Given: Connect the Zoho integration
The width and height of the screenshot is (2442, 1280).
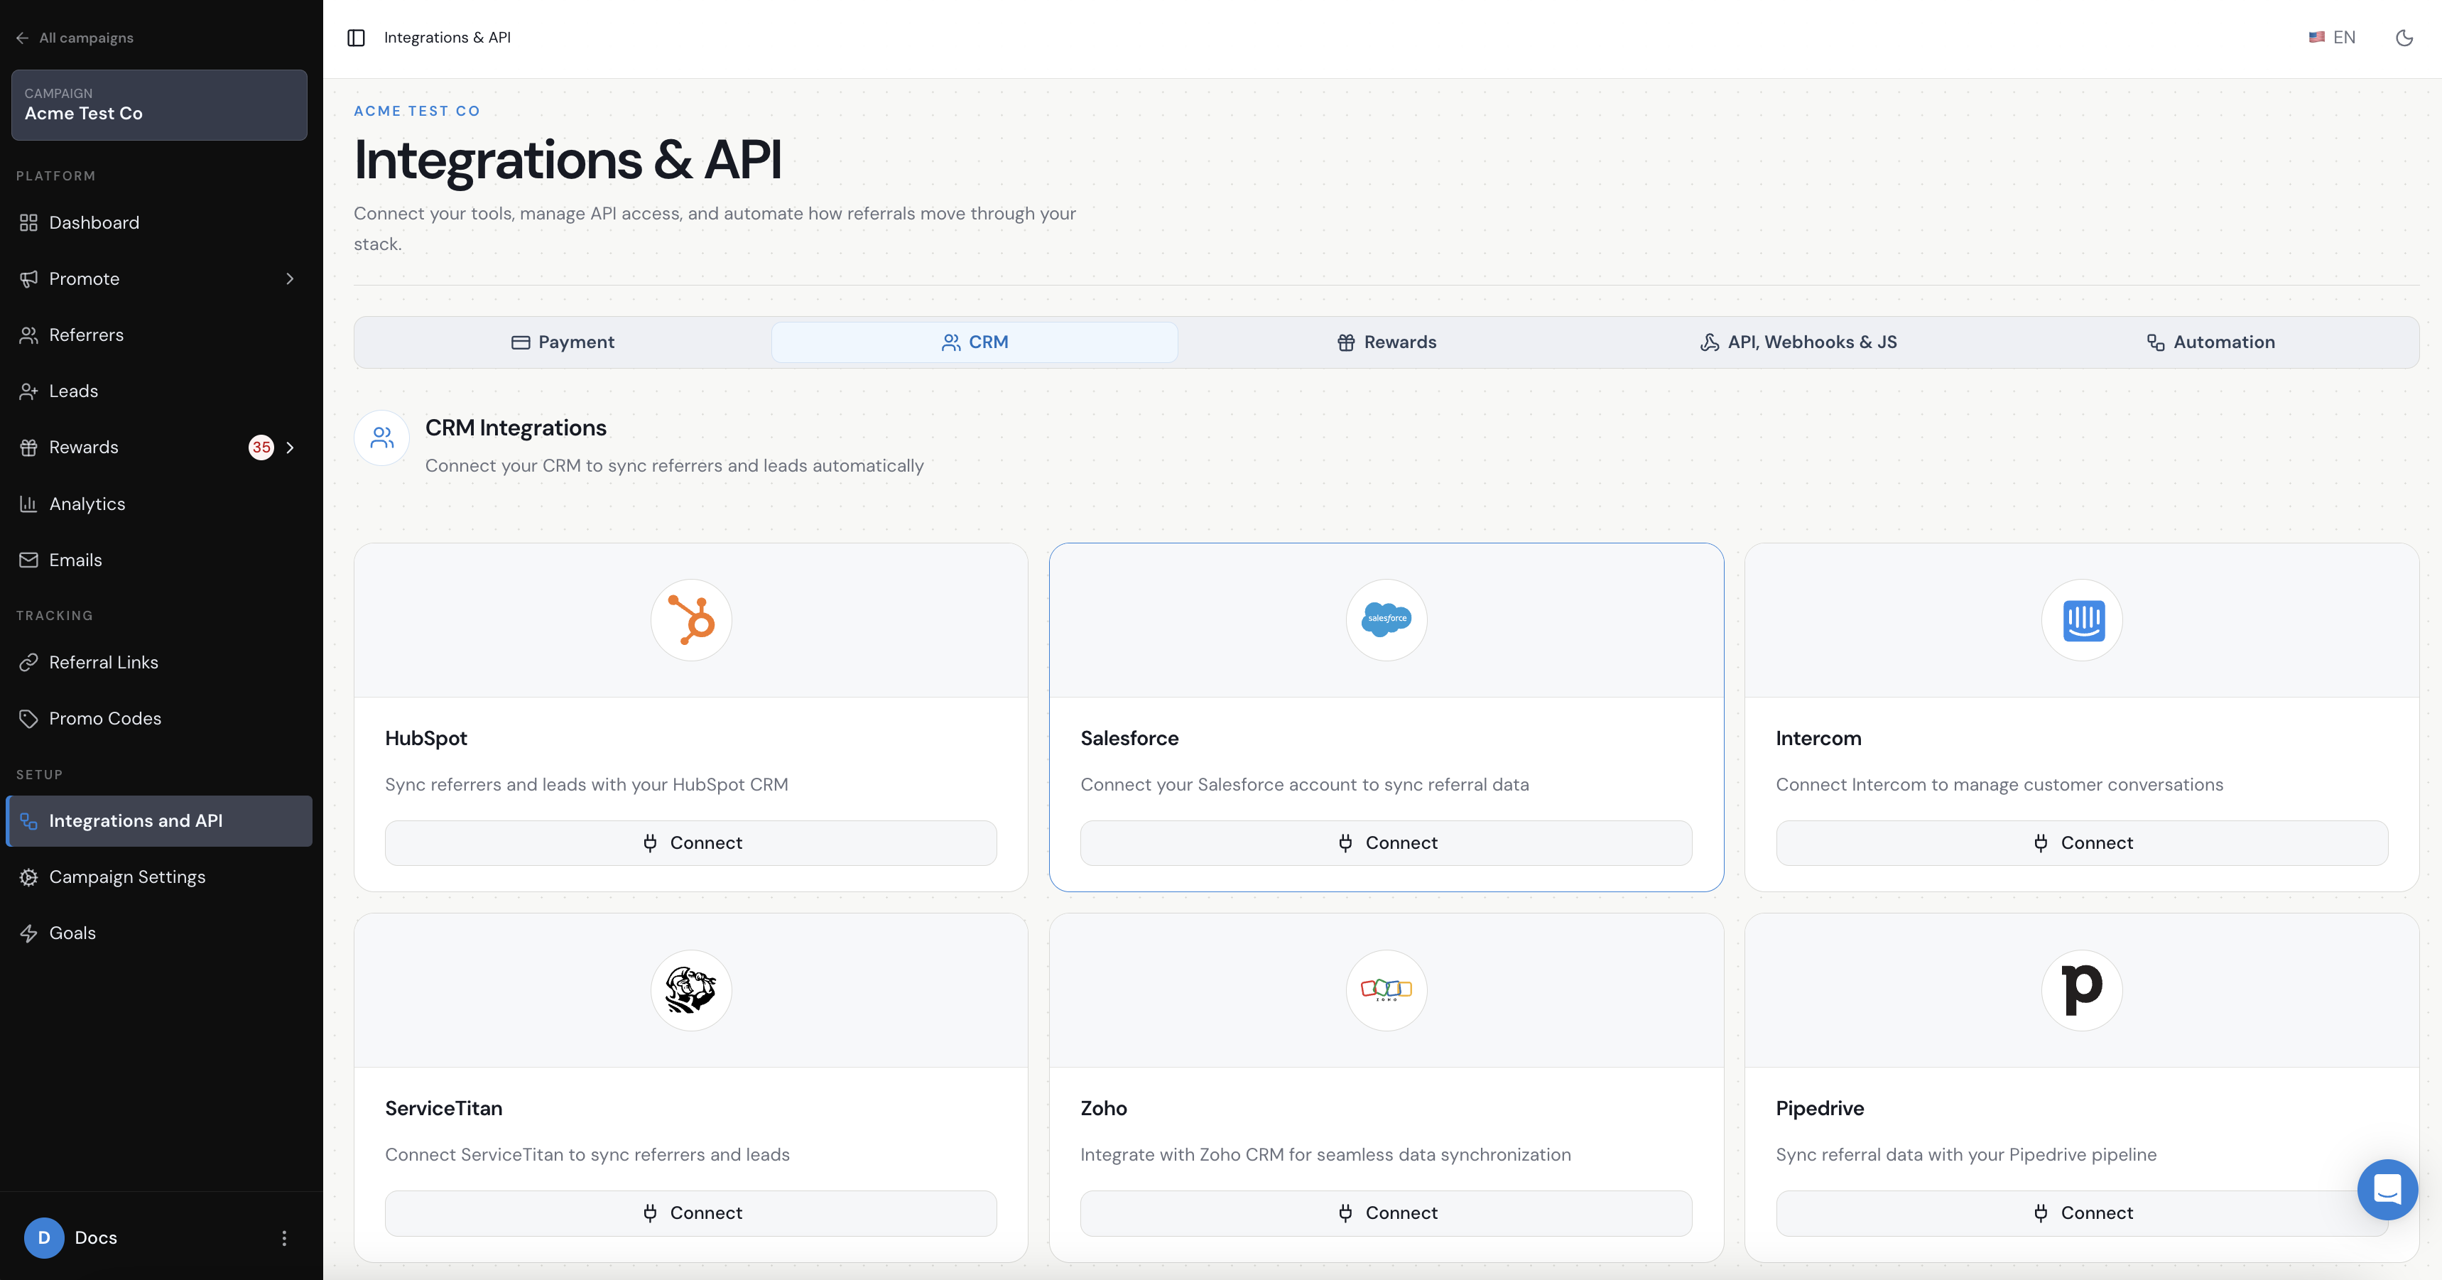Looking at the screenshot, I should [1386, 1213].
